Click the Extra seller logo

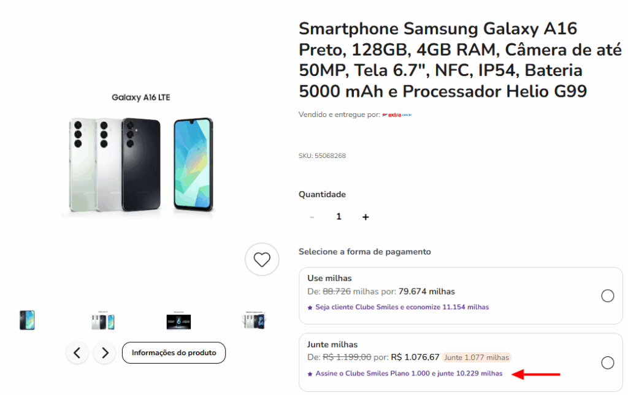point(397,115)
